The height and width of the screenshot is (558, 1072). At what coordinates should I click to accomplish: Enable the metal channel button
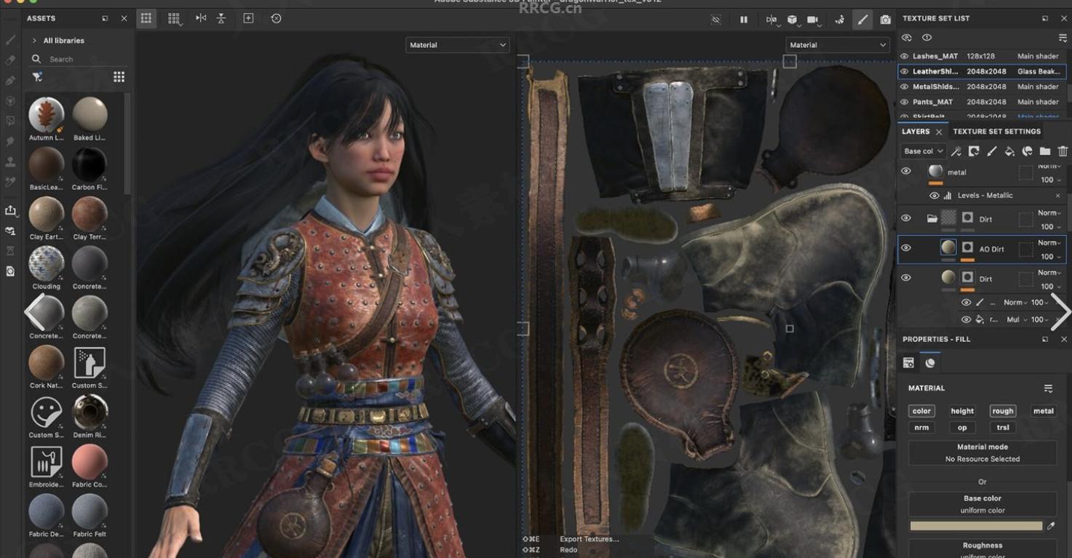(x=1043, y=411)
